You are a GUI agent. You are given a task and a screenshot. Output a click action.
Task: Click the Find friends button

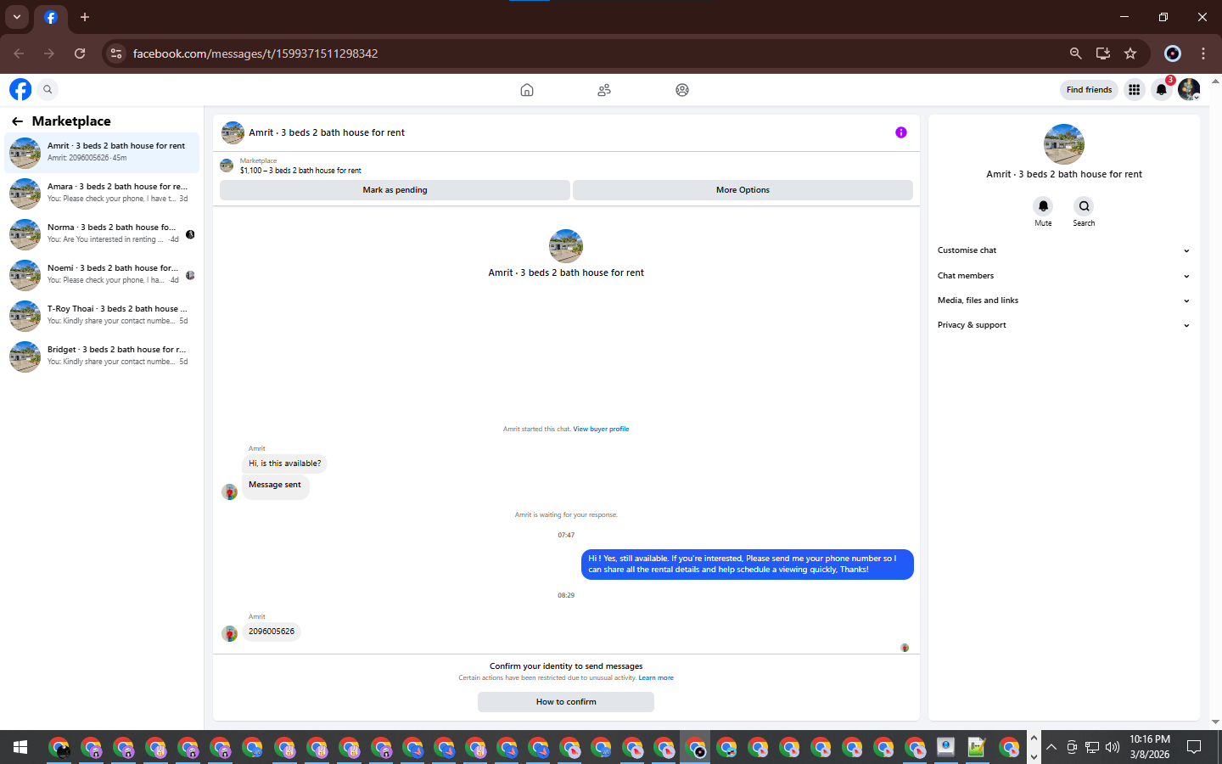[1089, 89]
